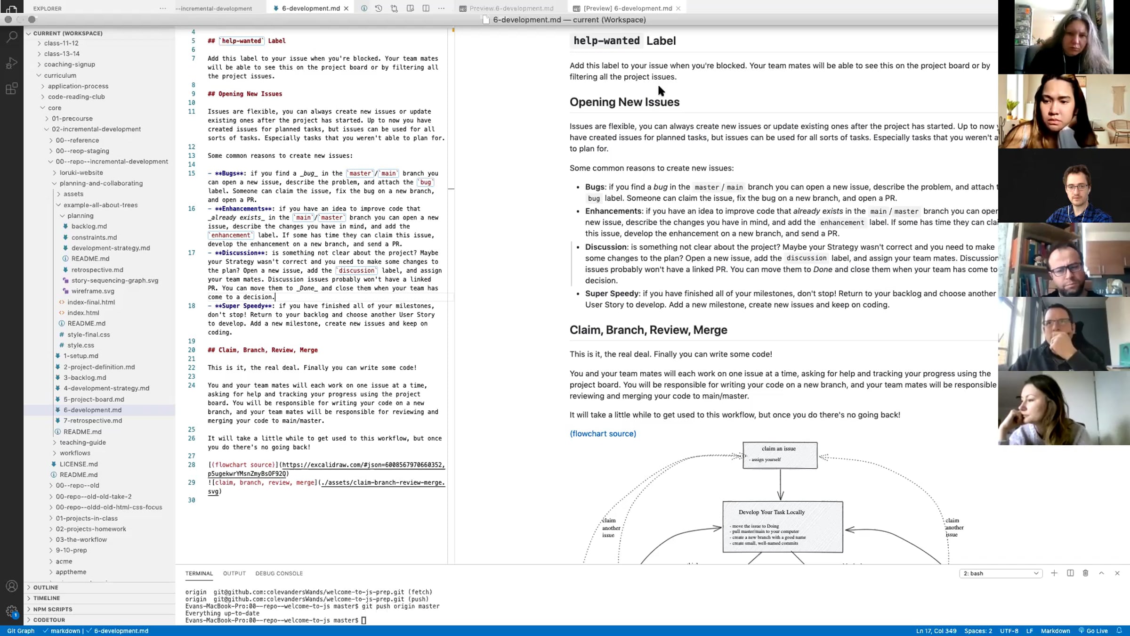Click the split editor icon in toolbar
This screenshot has width=1130, height=636.
click(x=426, y=8)
